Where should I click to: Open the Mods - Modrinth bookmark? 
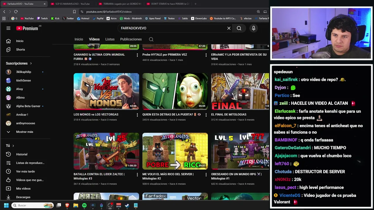click(x=131, y=18)
